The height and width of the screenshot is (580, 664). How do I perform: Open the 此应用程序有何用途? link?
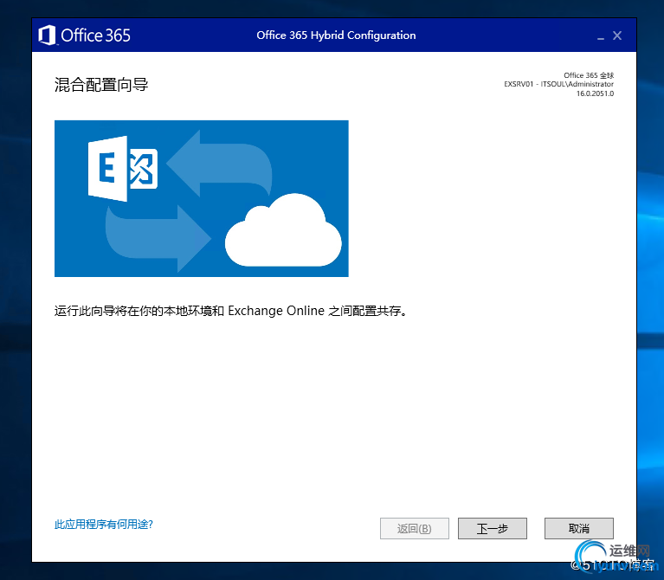pos(104,524)
